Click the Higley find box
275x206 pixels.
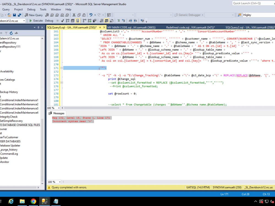pyautogui.click(x=258, y=15)
